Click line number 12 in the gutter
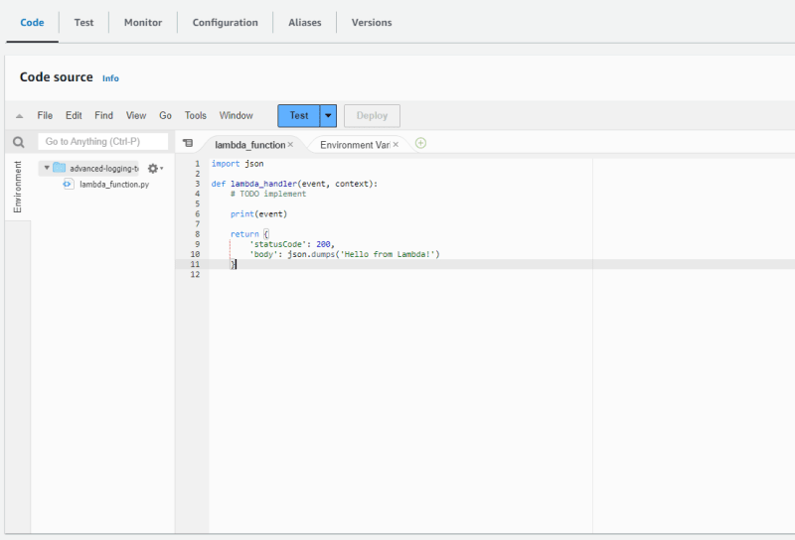This screenshot has width=795, height=540. [x=195, y=275]
